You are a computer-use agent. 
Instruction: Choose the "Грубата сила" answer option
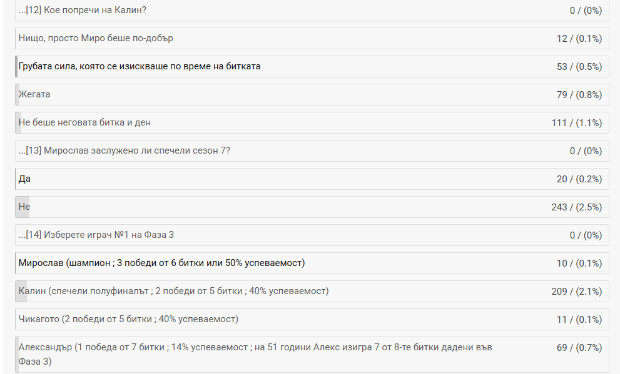[140, 66]
